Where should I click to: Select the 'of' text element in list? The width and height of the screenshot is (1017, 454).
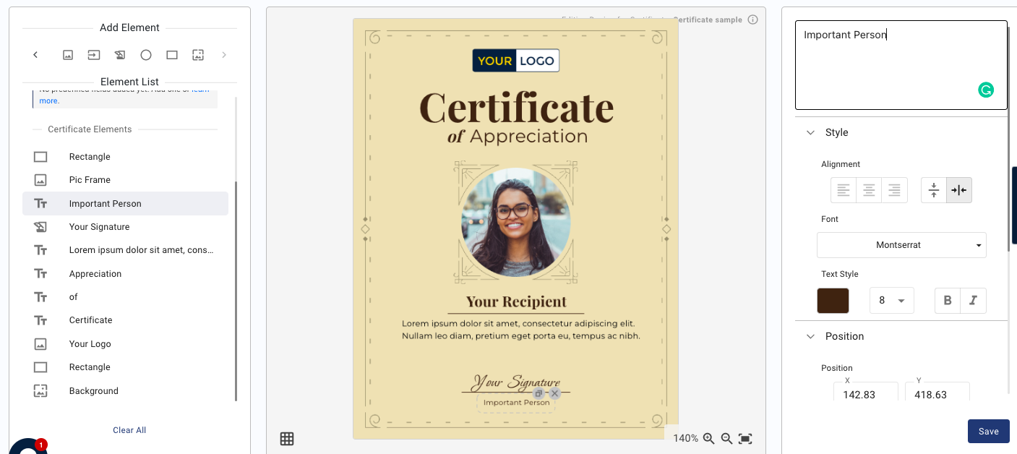pyautogui.click(x=125, y=297)
